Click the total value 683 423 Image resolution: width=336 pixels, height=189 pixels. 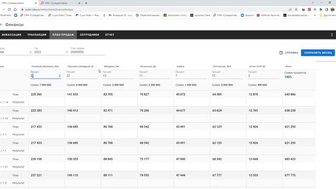[x=290, y=159]
